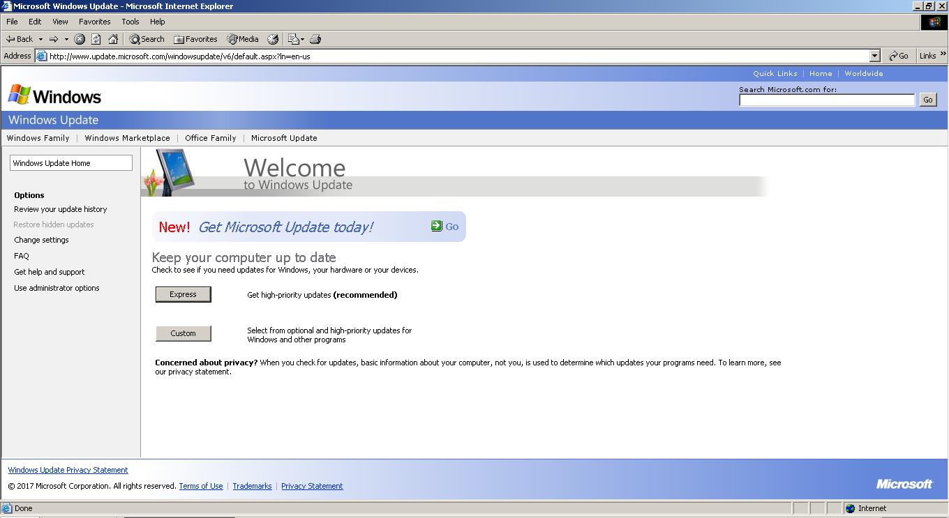949x518 pixels.
Task: Click the Windows logo at top left
Action: tap(54, 96)
